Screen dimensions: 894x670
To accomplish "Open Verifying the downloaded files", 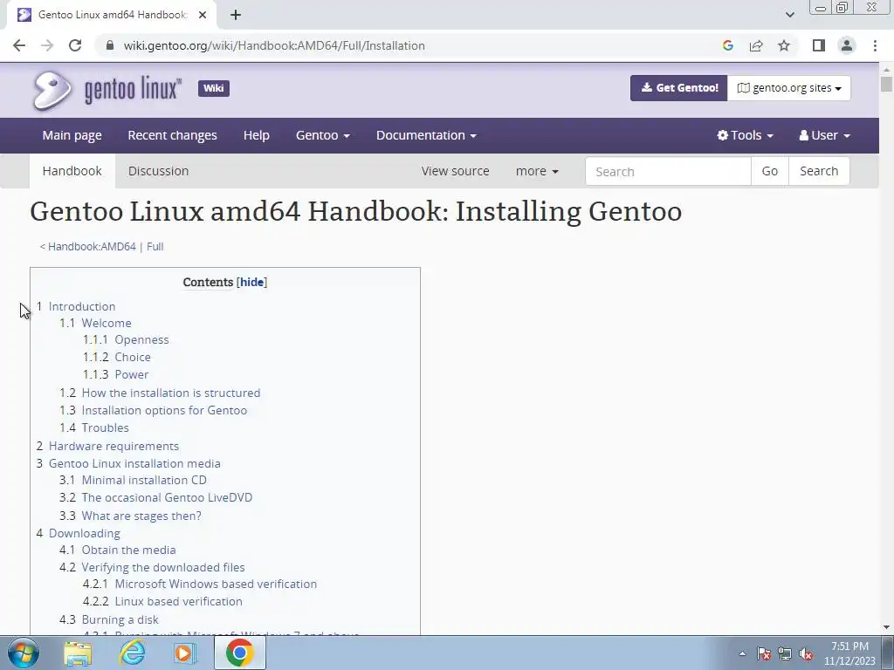I will [x=162, y=567].
